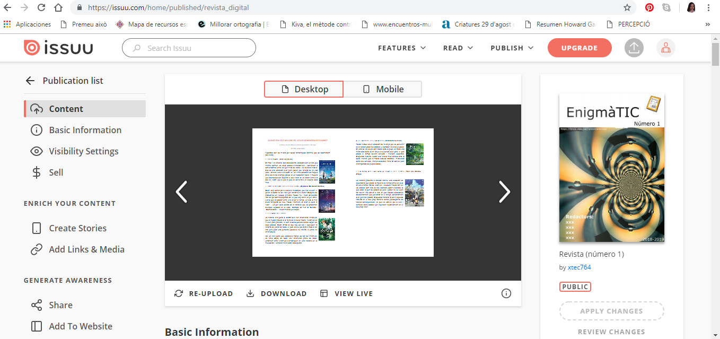Go back using Publication list arrow
This screenshot has height=339, width=720.
pyautogui.click(x=30, y=81)
